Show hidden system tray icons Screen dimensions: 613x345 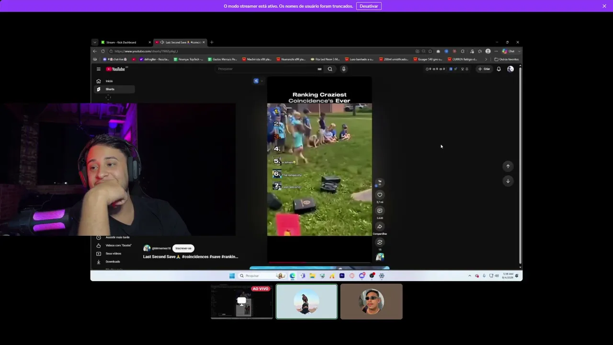coord(469,276)
